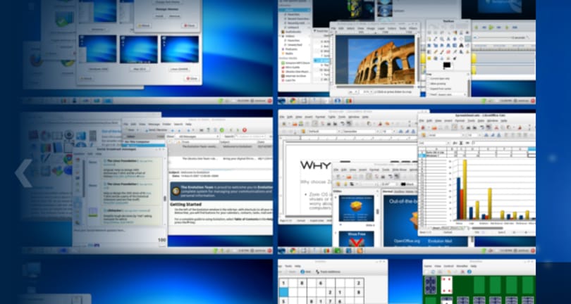
Task: Open the Data menu in Calc
Action: (x=479, y=120)
